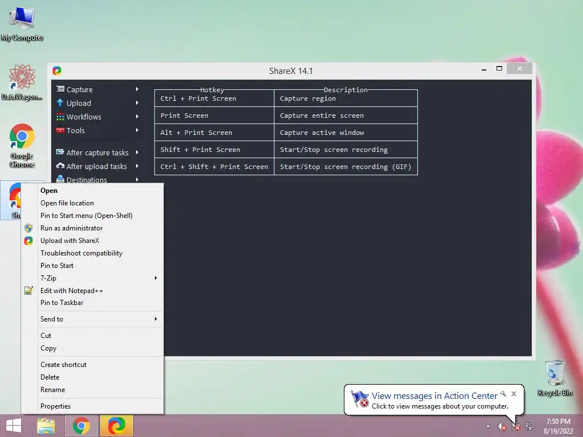Click View messages in Action Center link
The width and height of the screenshot is (583, 437).
coord(434,395)
